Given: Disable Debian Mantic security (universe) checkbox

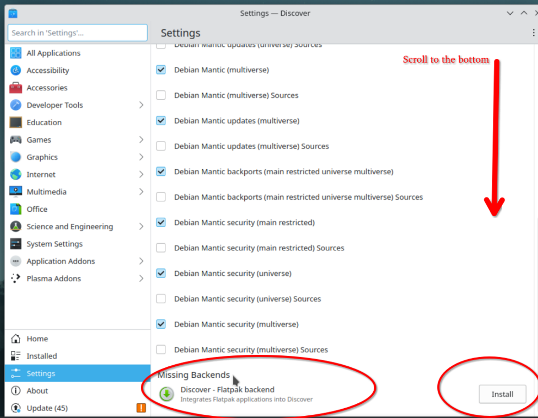Looking at the screenshot, I should [x=161, y=273].
